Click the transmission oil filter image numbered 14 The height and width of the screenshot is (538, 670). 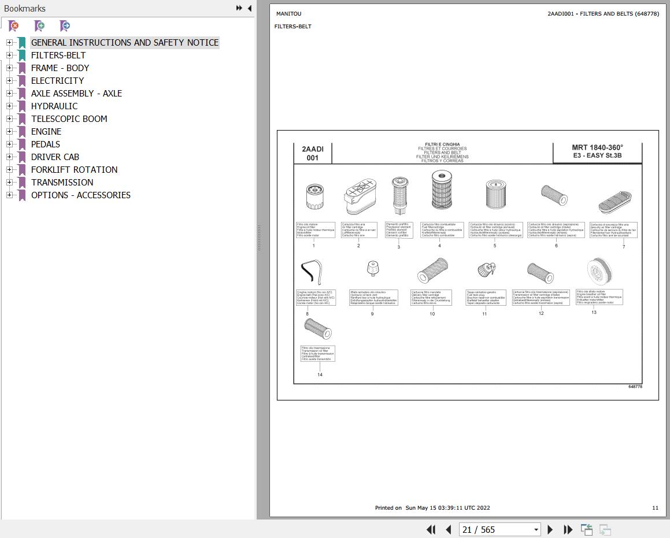318,329
